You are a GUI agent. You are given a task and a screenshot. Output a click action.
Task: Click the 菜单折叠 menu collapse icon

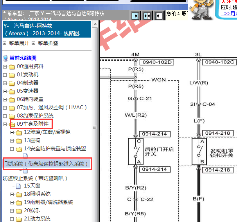pos(33,43)
